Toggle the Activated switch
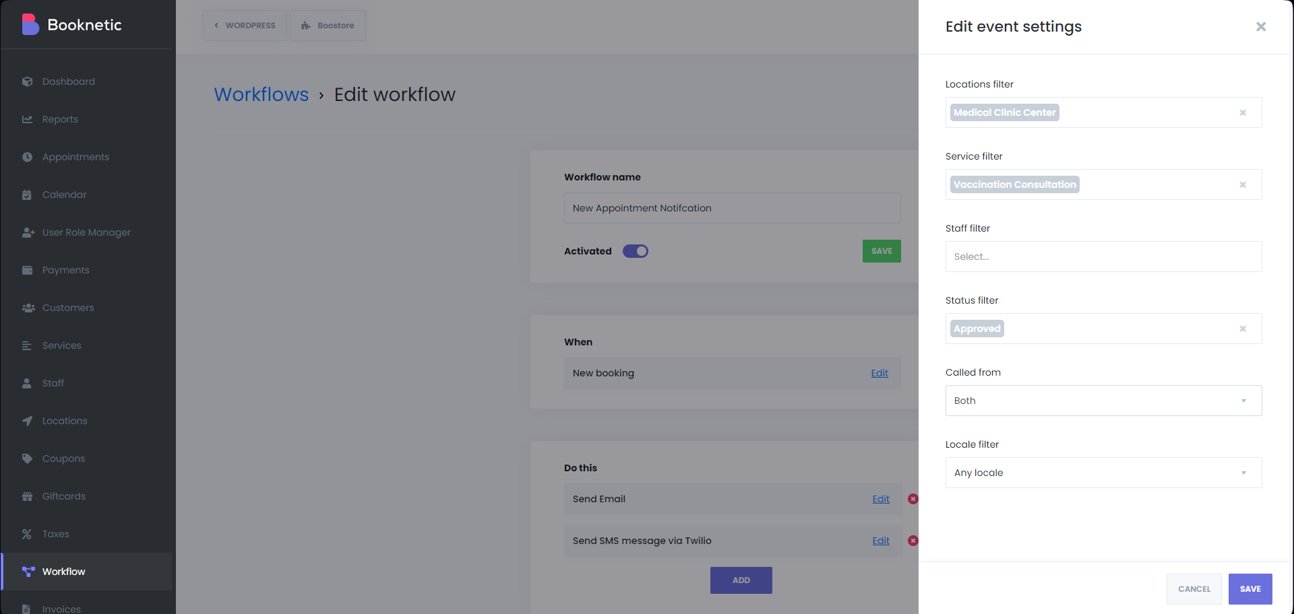This screenshot has width=1294, height=614. pyautogui.click(x=635, y=251)
